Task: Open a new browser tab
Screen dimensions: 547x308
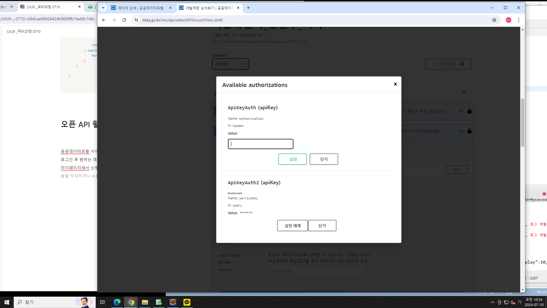Action: 248,8
